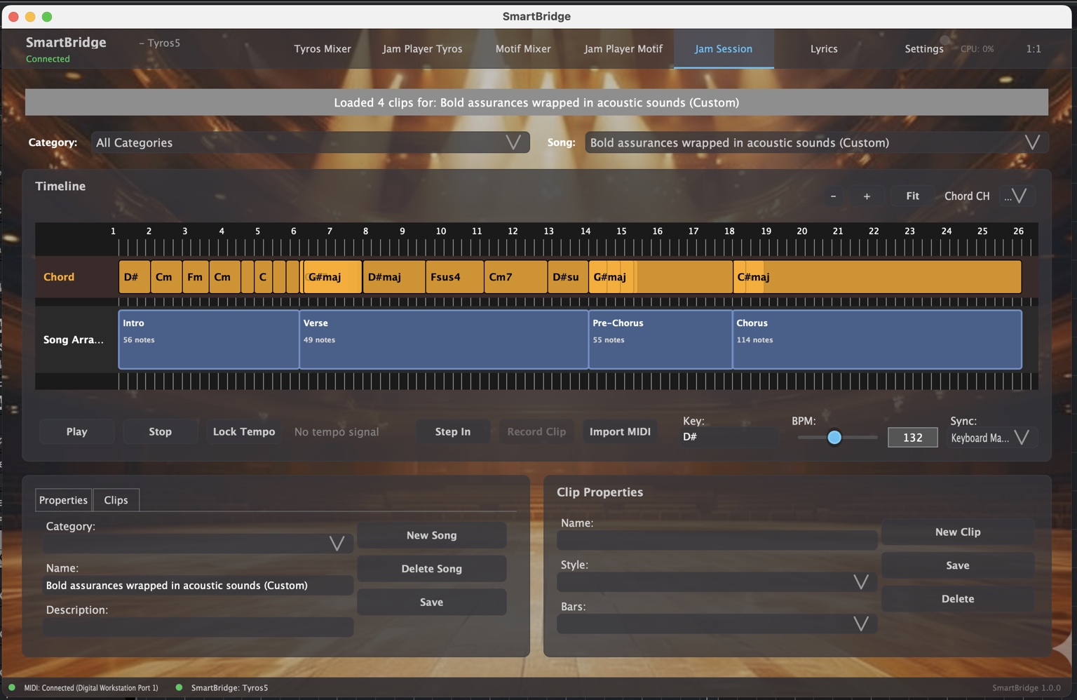This screenshot has width=1077, height=700.
Task: Expand the Sync Keyboard Master dropdown
Action: coord(991,437)
